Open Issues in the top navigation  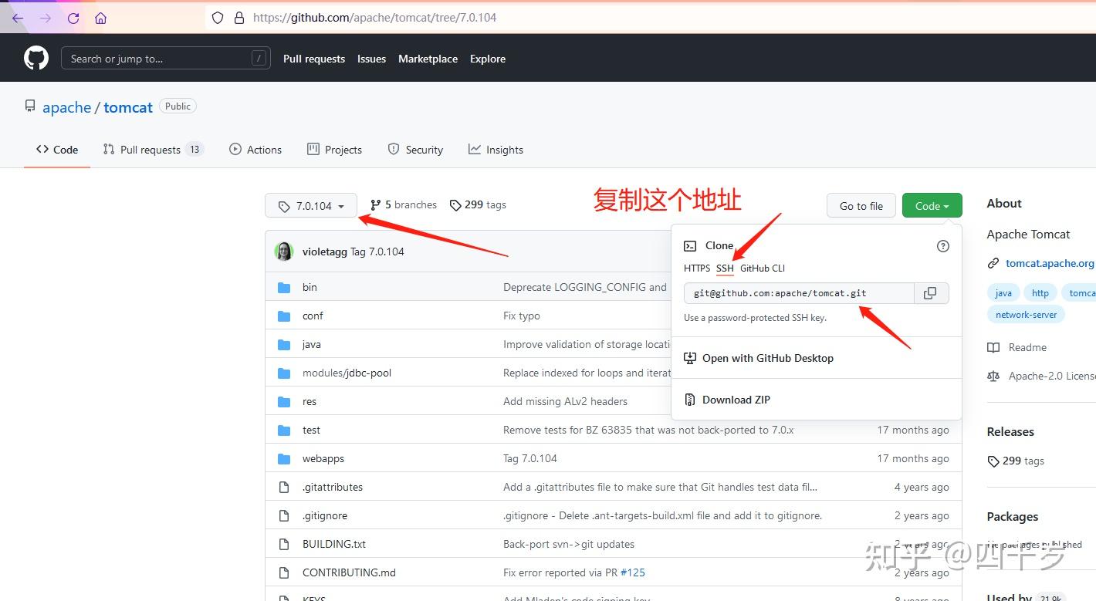[371, 59]
